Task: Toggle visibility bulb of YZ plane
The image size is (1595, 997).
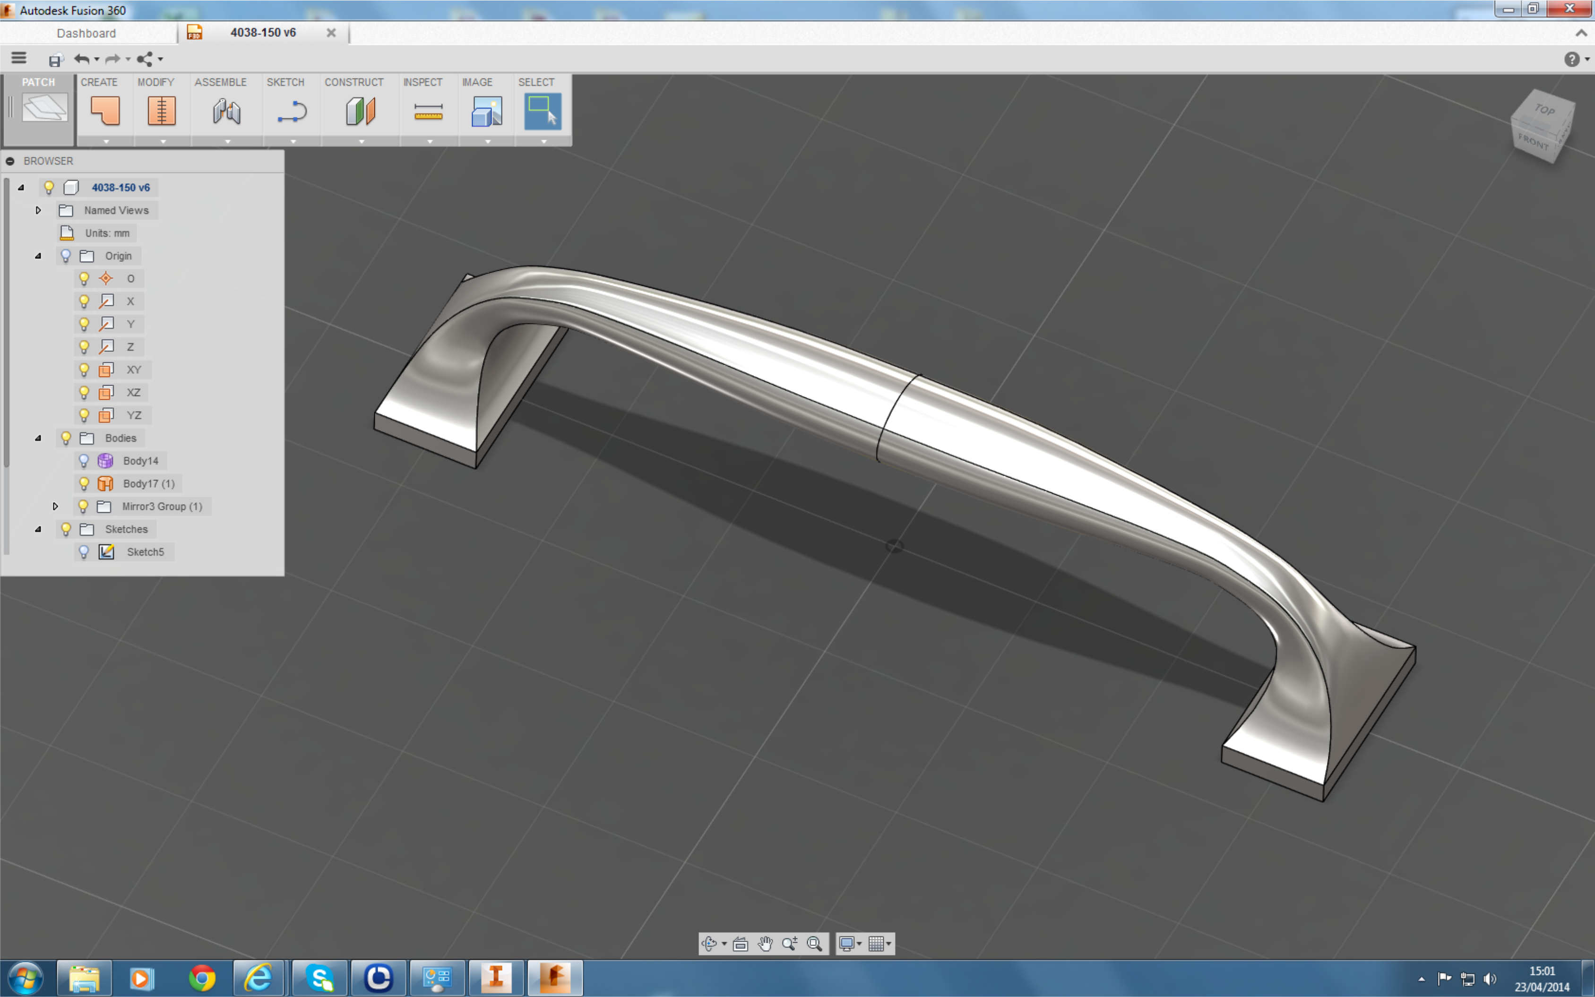Action: tap(84, 415)
